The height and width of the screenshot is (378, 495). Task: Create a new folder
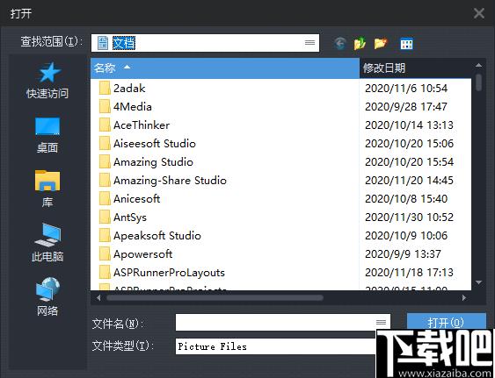(x=381, y=43)
